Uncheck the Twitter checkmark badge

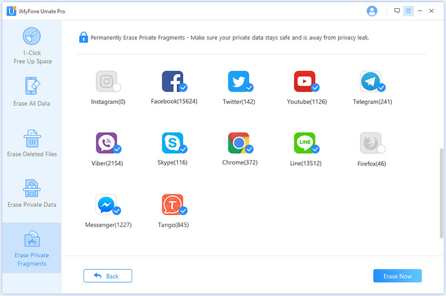pos(249,88)
